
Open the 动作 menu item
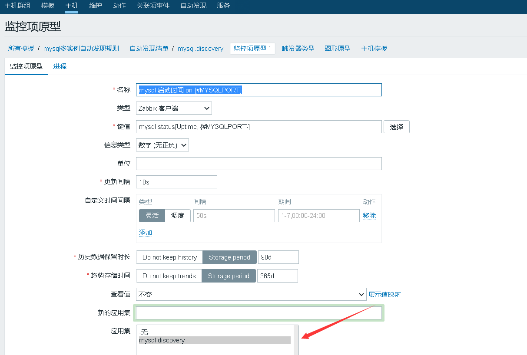pos(119,6)
